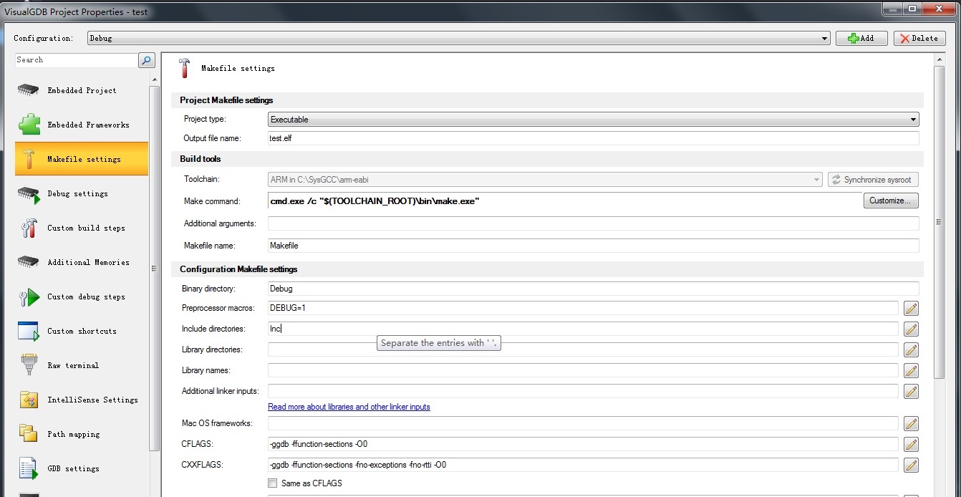Screen dimensions: 961x497
Task: Click the GDB settings document icon
Action: coord(28,468)
